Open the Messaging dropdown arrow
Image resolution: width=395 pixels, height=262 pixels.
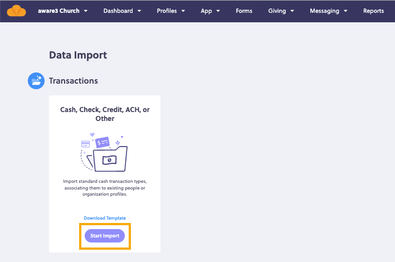pyautogui.click(x=345, y=11)
